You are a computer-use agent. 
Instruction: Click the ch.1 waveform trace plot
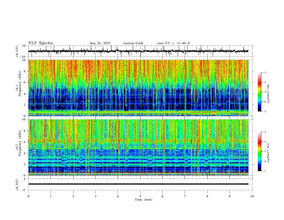138,51
